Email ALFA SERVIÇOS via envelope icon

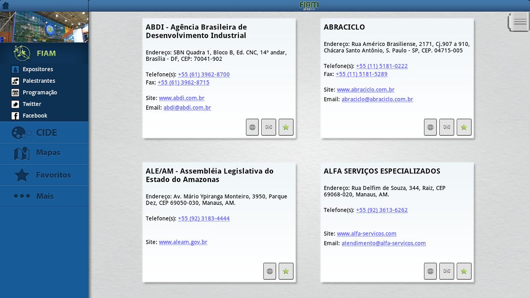(x=447, y=271)
